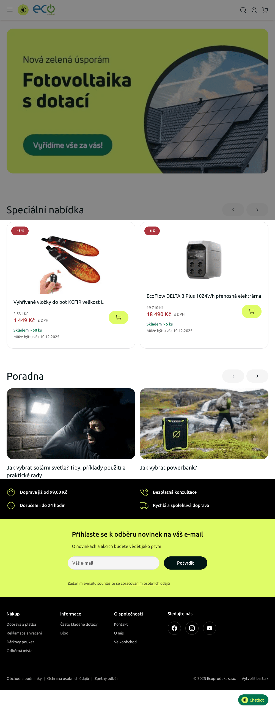The image size is (275, 712).
Task: Click the Vyřídíme vše za vás! button
Action: click(68, 145)
